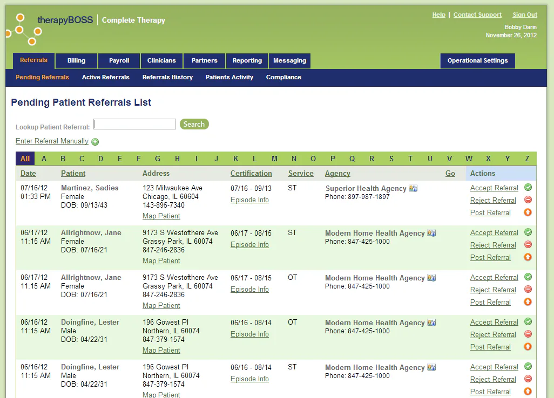554x398 pixels.
Task: Open agency info icon in Doingfine ST row
Action: (x=431, y=368)
